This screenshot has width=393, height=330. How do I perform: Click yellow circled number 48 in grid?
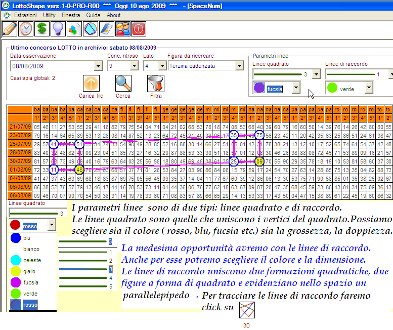[79, 170]
